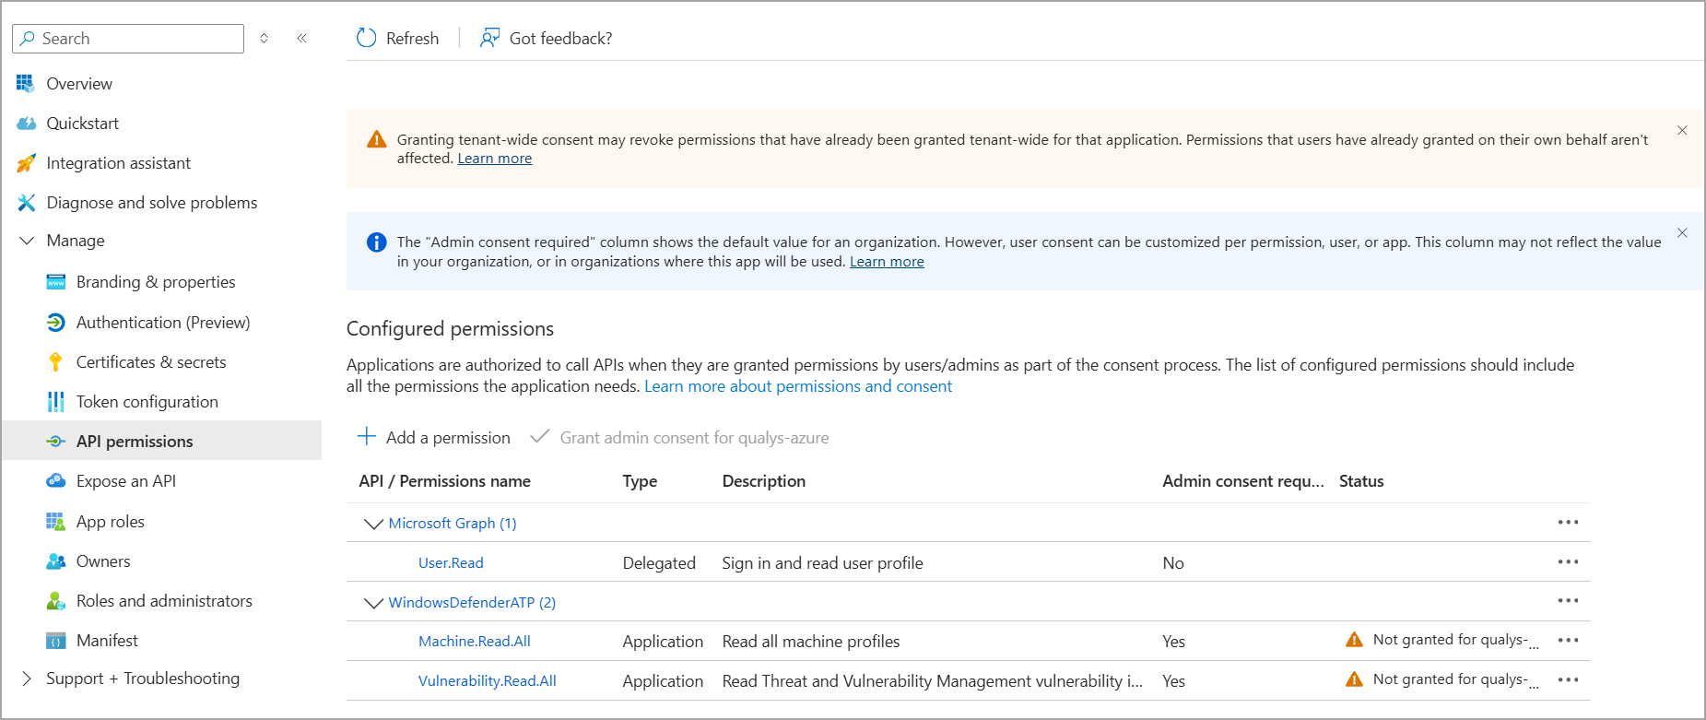Viewport: 1706px width, 720px height.
Task: Open the Machine.Read.All permission link
Action: pyautogui.click(x=474, y=642)
